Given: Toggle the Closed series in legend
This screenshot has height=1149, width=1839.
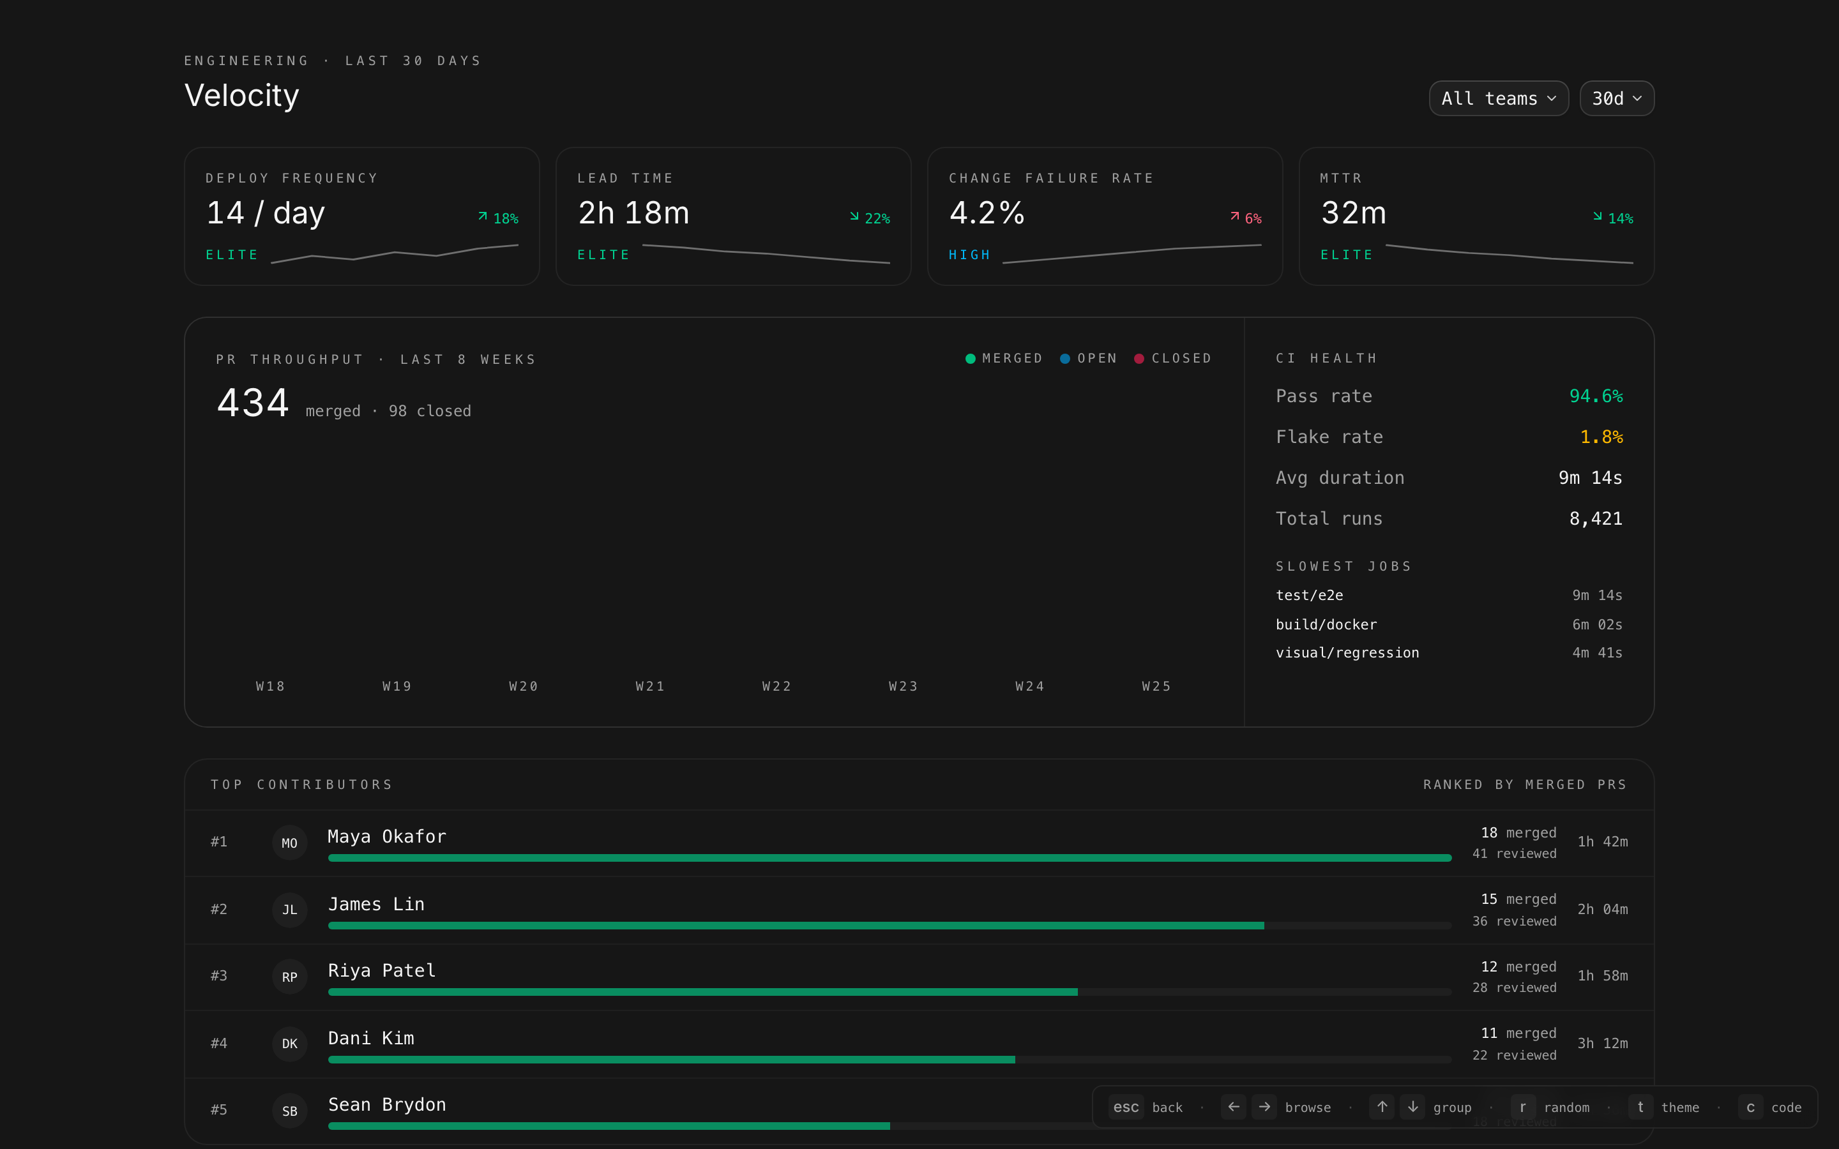Looking at the screenshot, I should (x=1172, y=359).
